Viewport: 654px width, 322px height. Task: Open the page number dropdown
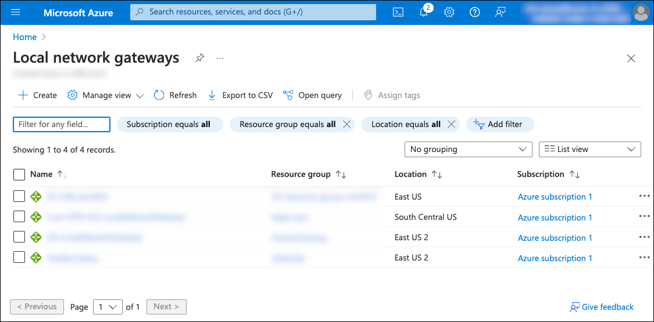(x=108, y=307)
